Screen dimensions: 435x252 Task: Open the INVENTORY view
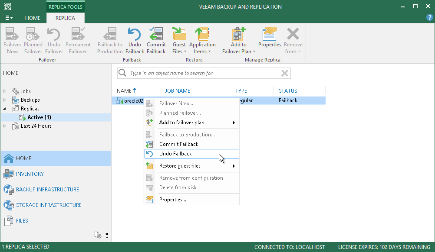[56, 174]
